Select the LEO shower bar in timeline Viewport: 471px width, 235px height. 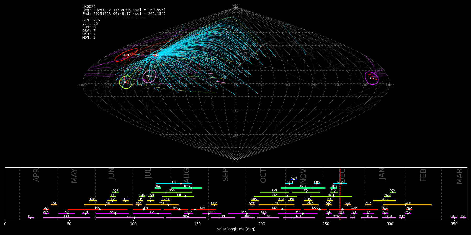306,192
